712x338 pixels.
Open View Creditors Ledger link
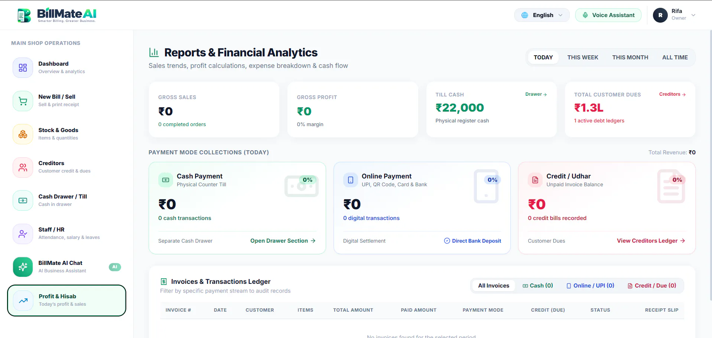(x=651, y=241)
